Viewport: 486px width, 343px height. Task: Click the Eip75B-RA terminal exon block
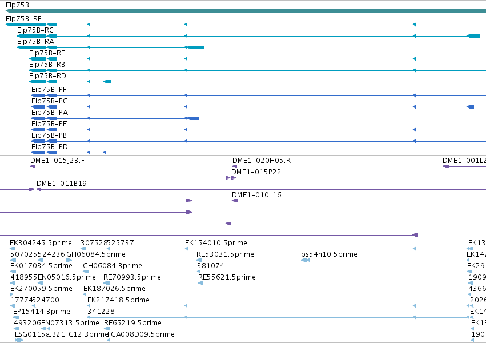pyautogui.click(x=196, y=47)
